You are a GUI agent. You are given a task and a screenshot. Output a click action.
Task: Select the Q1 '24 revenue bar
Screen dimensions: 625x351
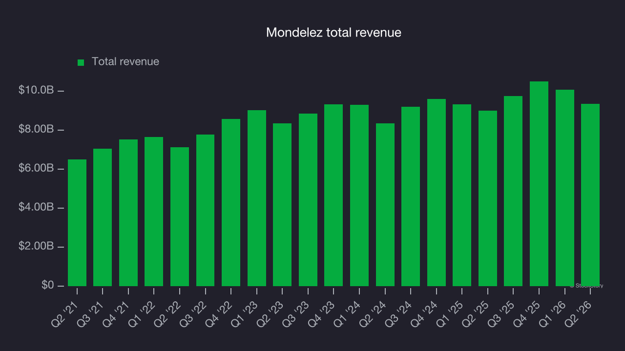359,195
